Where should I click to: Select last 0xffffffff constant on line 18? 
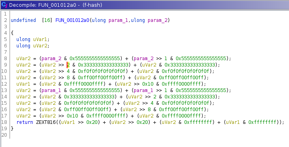(262, 122)
